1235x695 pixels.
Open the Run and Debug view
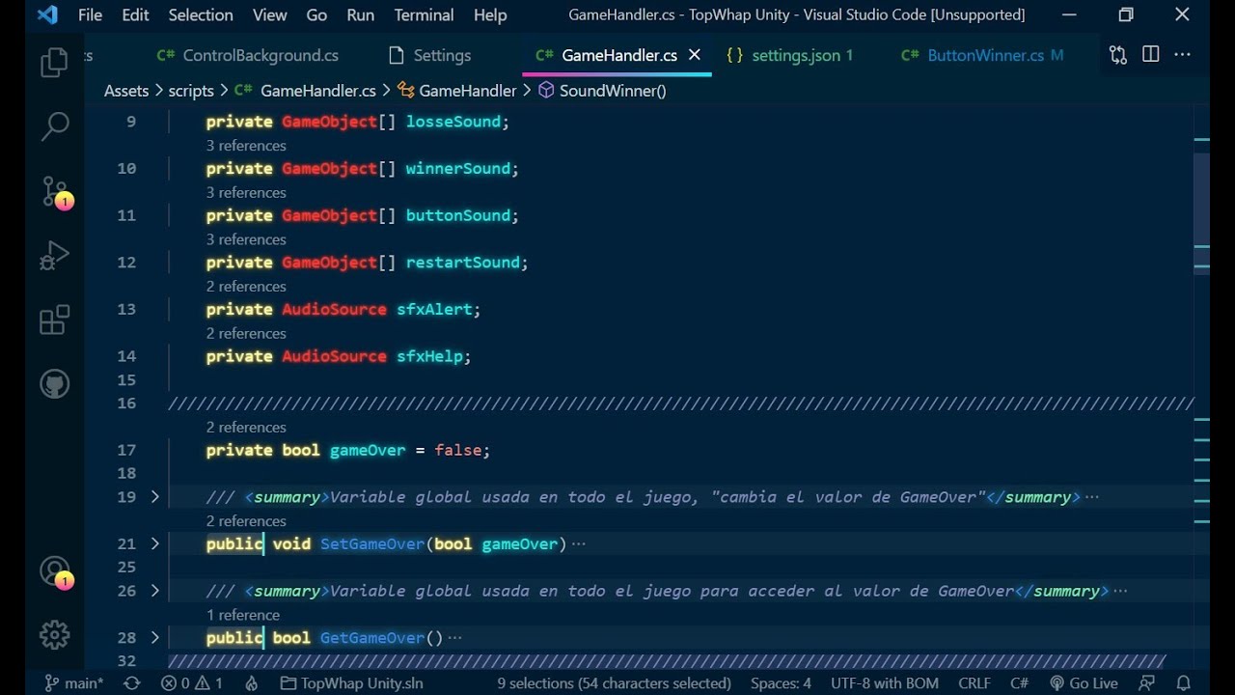(55, 255)
